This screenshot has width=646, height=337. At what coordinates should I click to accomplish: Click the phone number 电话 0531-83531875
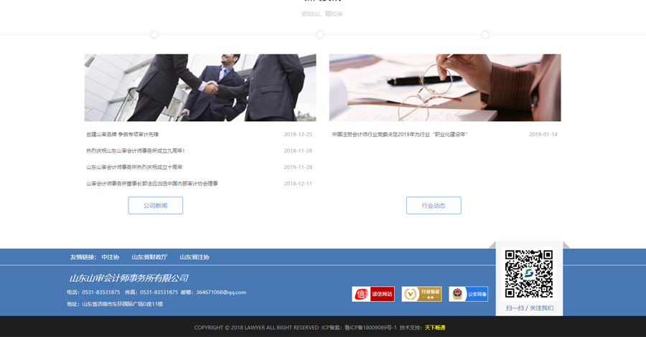93,292
